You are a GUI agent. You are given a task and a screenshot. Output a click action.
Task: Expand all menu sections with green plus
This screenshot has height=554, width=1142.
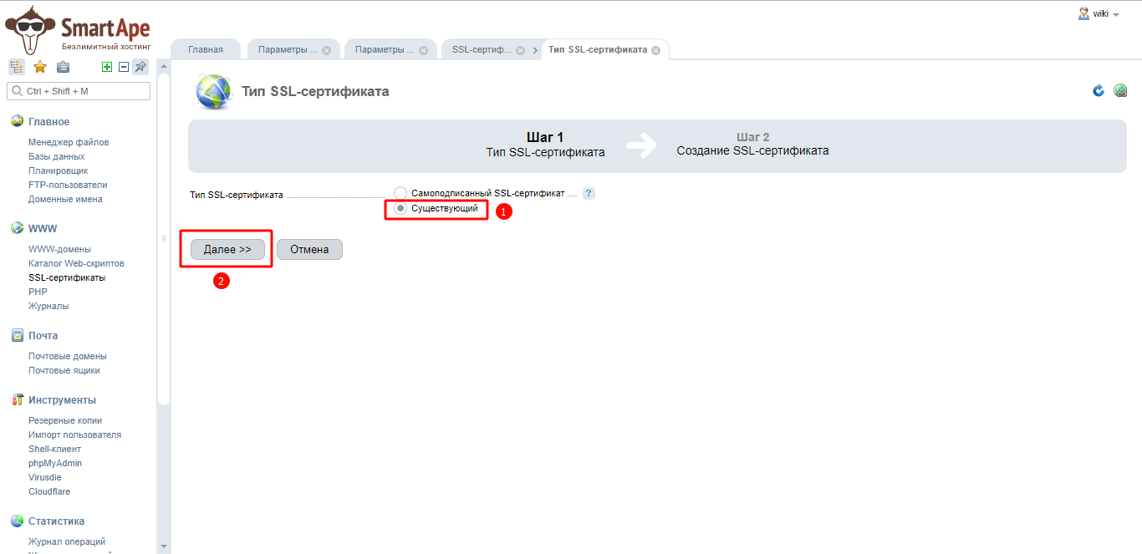click(106, 68)
